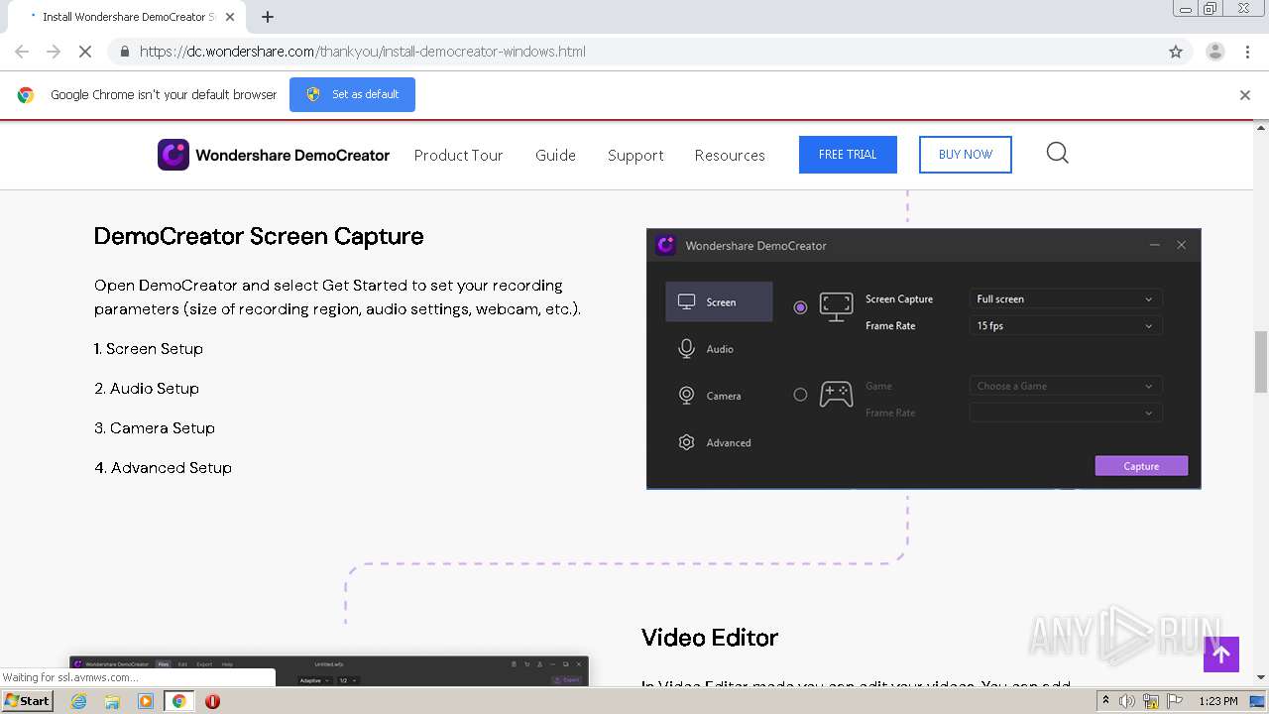The image size is (1269, 714).
Task: Stop loading the page with the X icon
Action: [x=85, y=52]
